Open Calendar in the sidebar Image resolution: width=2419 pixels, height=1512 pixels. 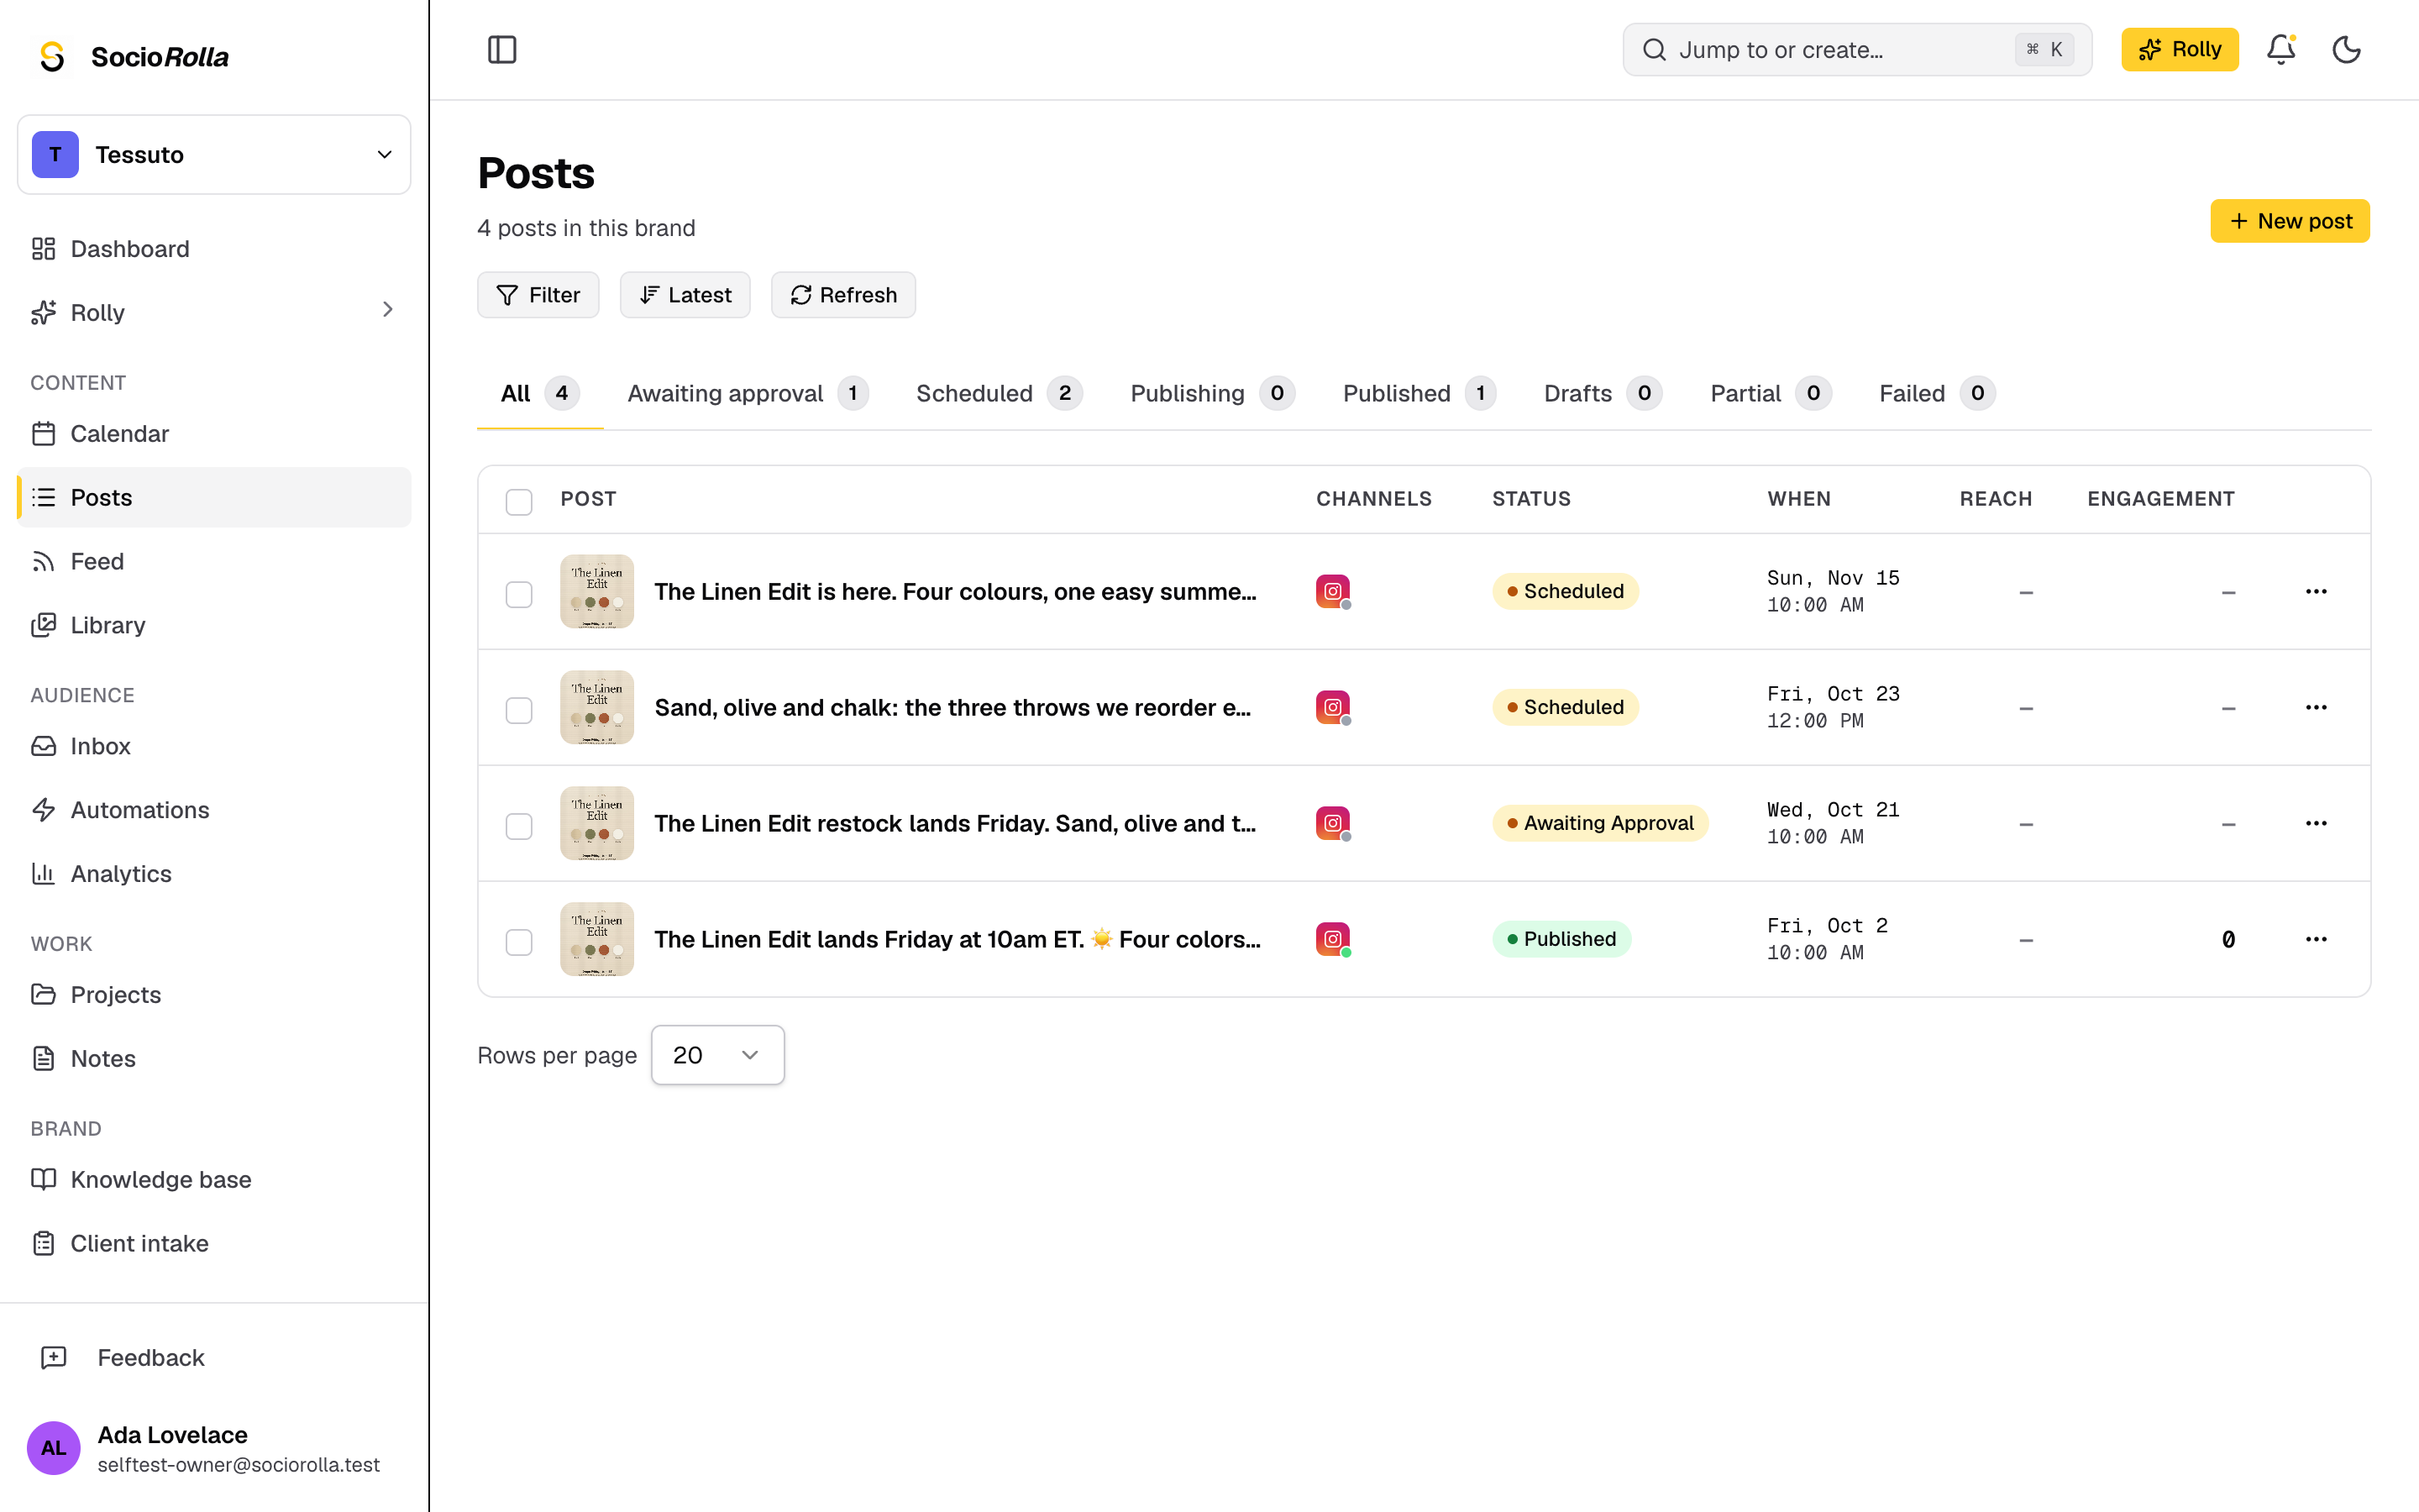(214, 434)
